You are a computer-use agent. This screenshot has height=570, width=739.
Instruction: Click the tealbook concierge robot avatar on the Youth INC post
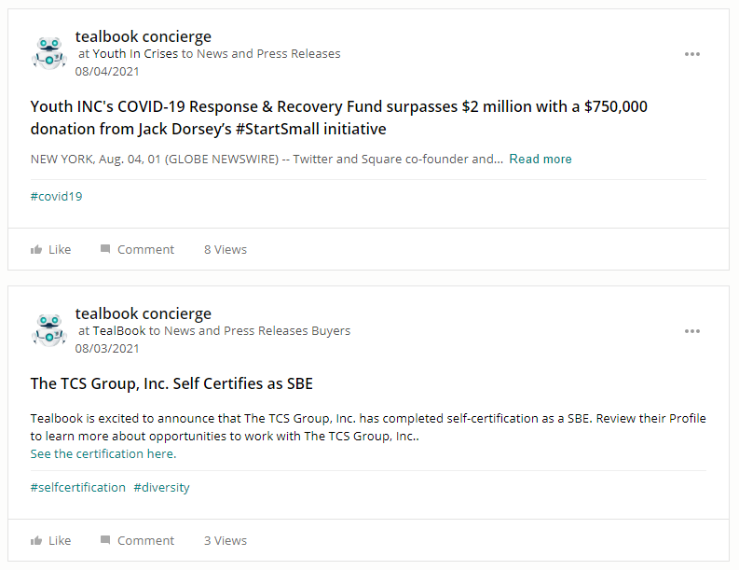click(48, 53)
